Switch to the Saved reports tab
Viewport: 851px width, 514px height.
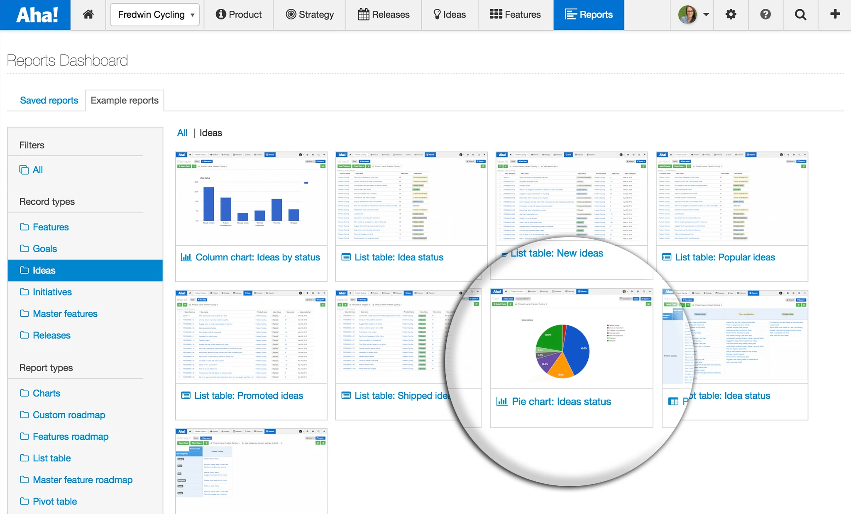pyautogui.click(x=49, y=100)
